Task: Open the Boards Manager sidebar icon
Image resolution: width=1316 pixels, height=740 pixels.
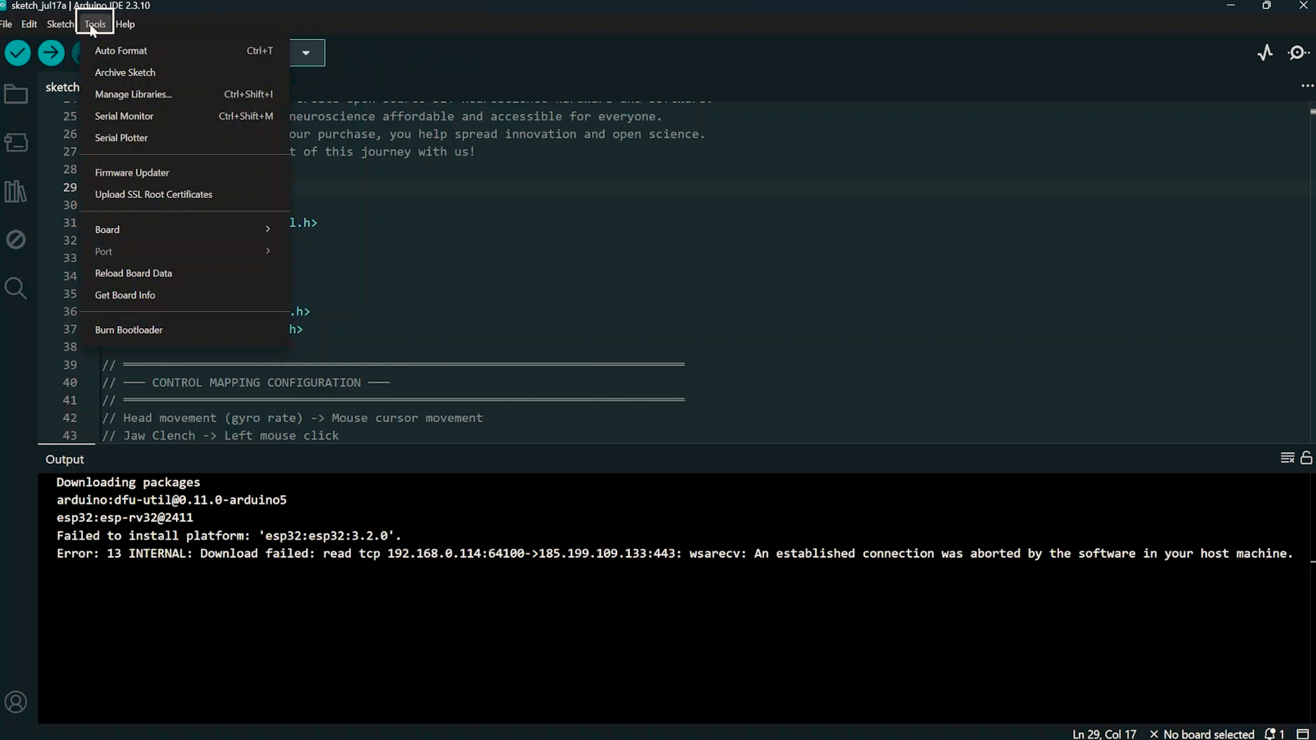Action: click(16, 143)
